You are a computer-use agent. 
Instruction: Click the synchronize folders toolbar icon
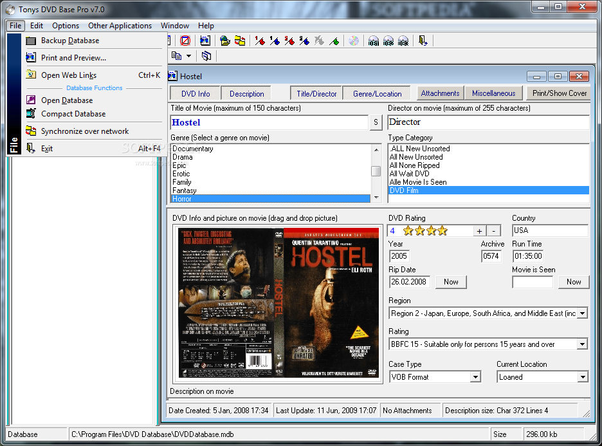[x=240, y=41]
